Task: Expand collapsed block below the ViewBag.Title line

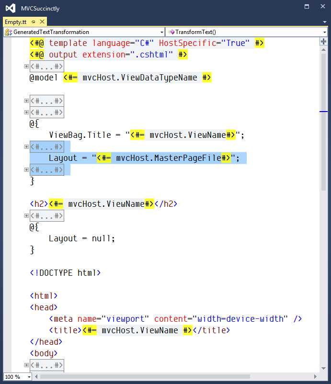Action: 26,147
